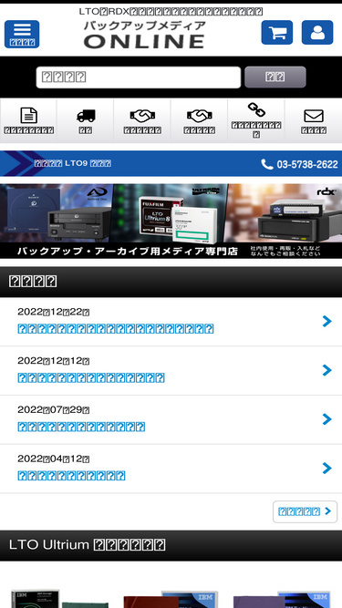This screenshot has width=342, height=608.
Task: Click the handshake icon beside the truck
Action: [142, 115]
